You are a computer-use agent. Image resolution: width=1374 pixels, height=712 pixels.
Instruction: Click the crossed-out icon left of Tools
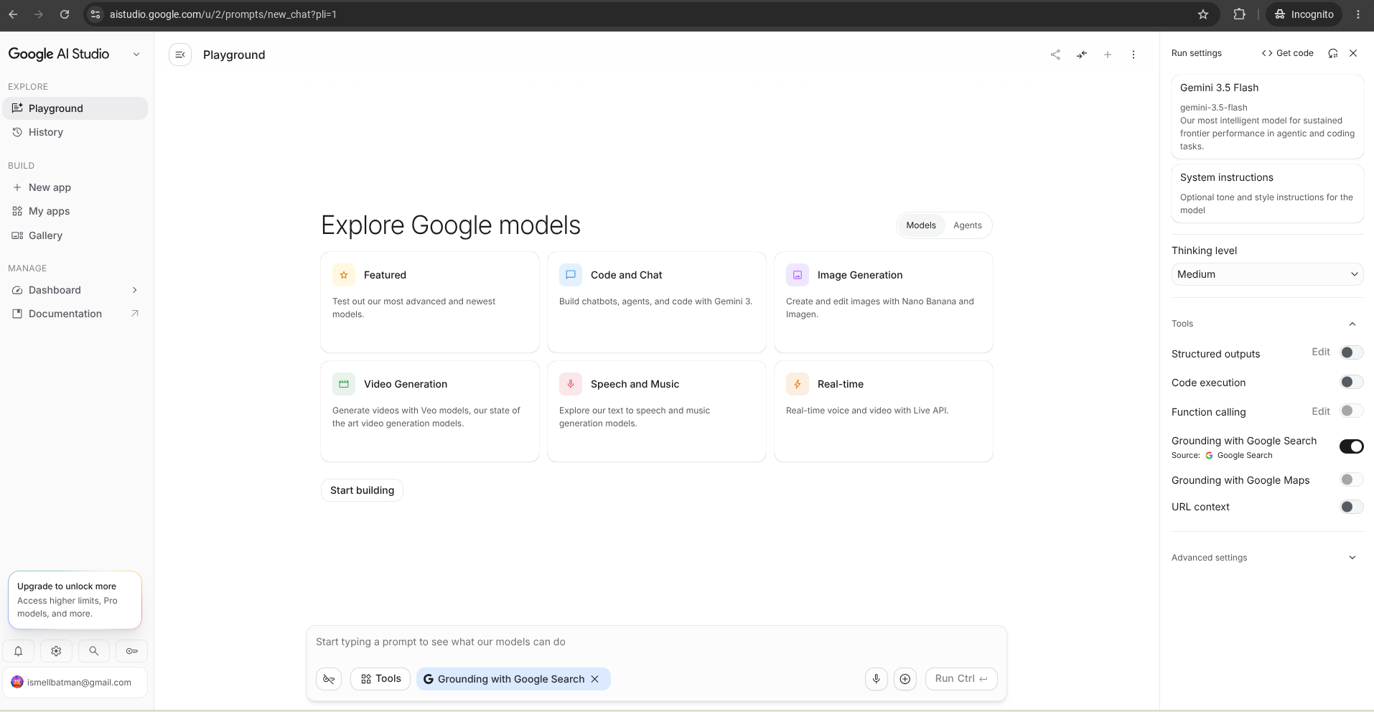tap(329, 679)
